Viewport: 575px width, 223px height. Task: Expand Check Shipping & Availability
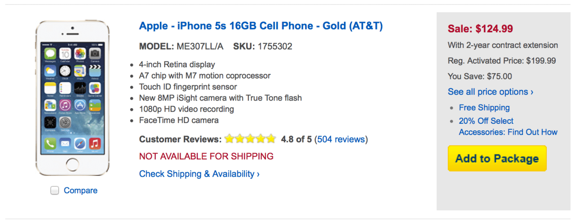coord(199,174)
